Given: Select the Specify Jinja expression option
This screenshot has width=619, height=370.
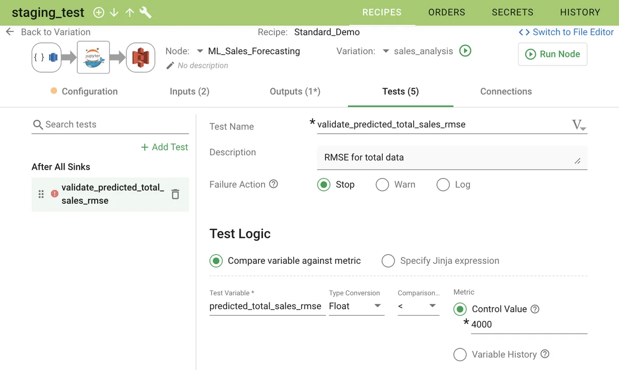Looking at the screenshot, I should [x=388, y=261].
